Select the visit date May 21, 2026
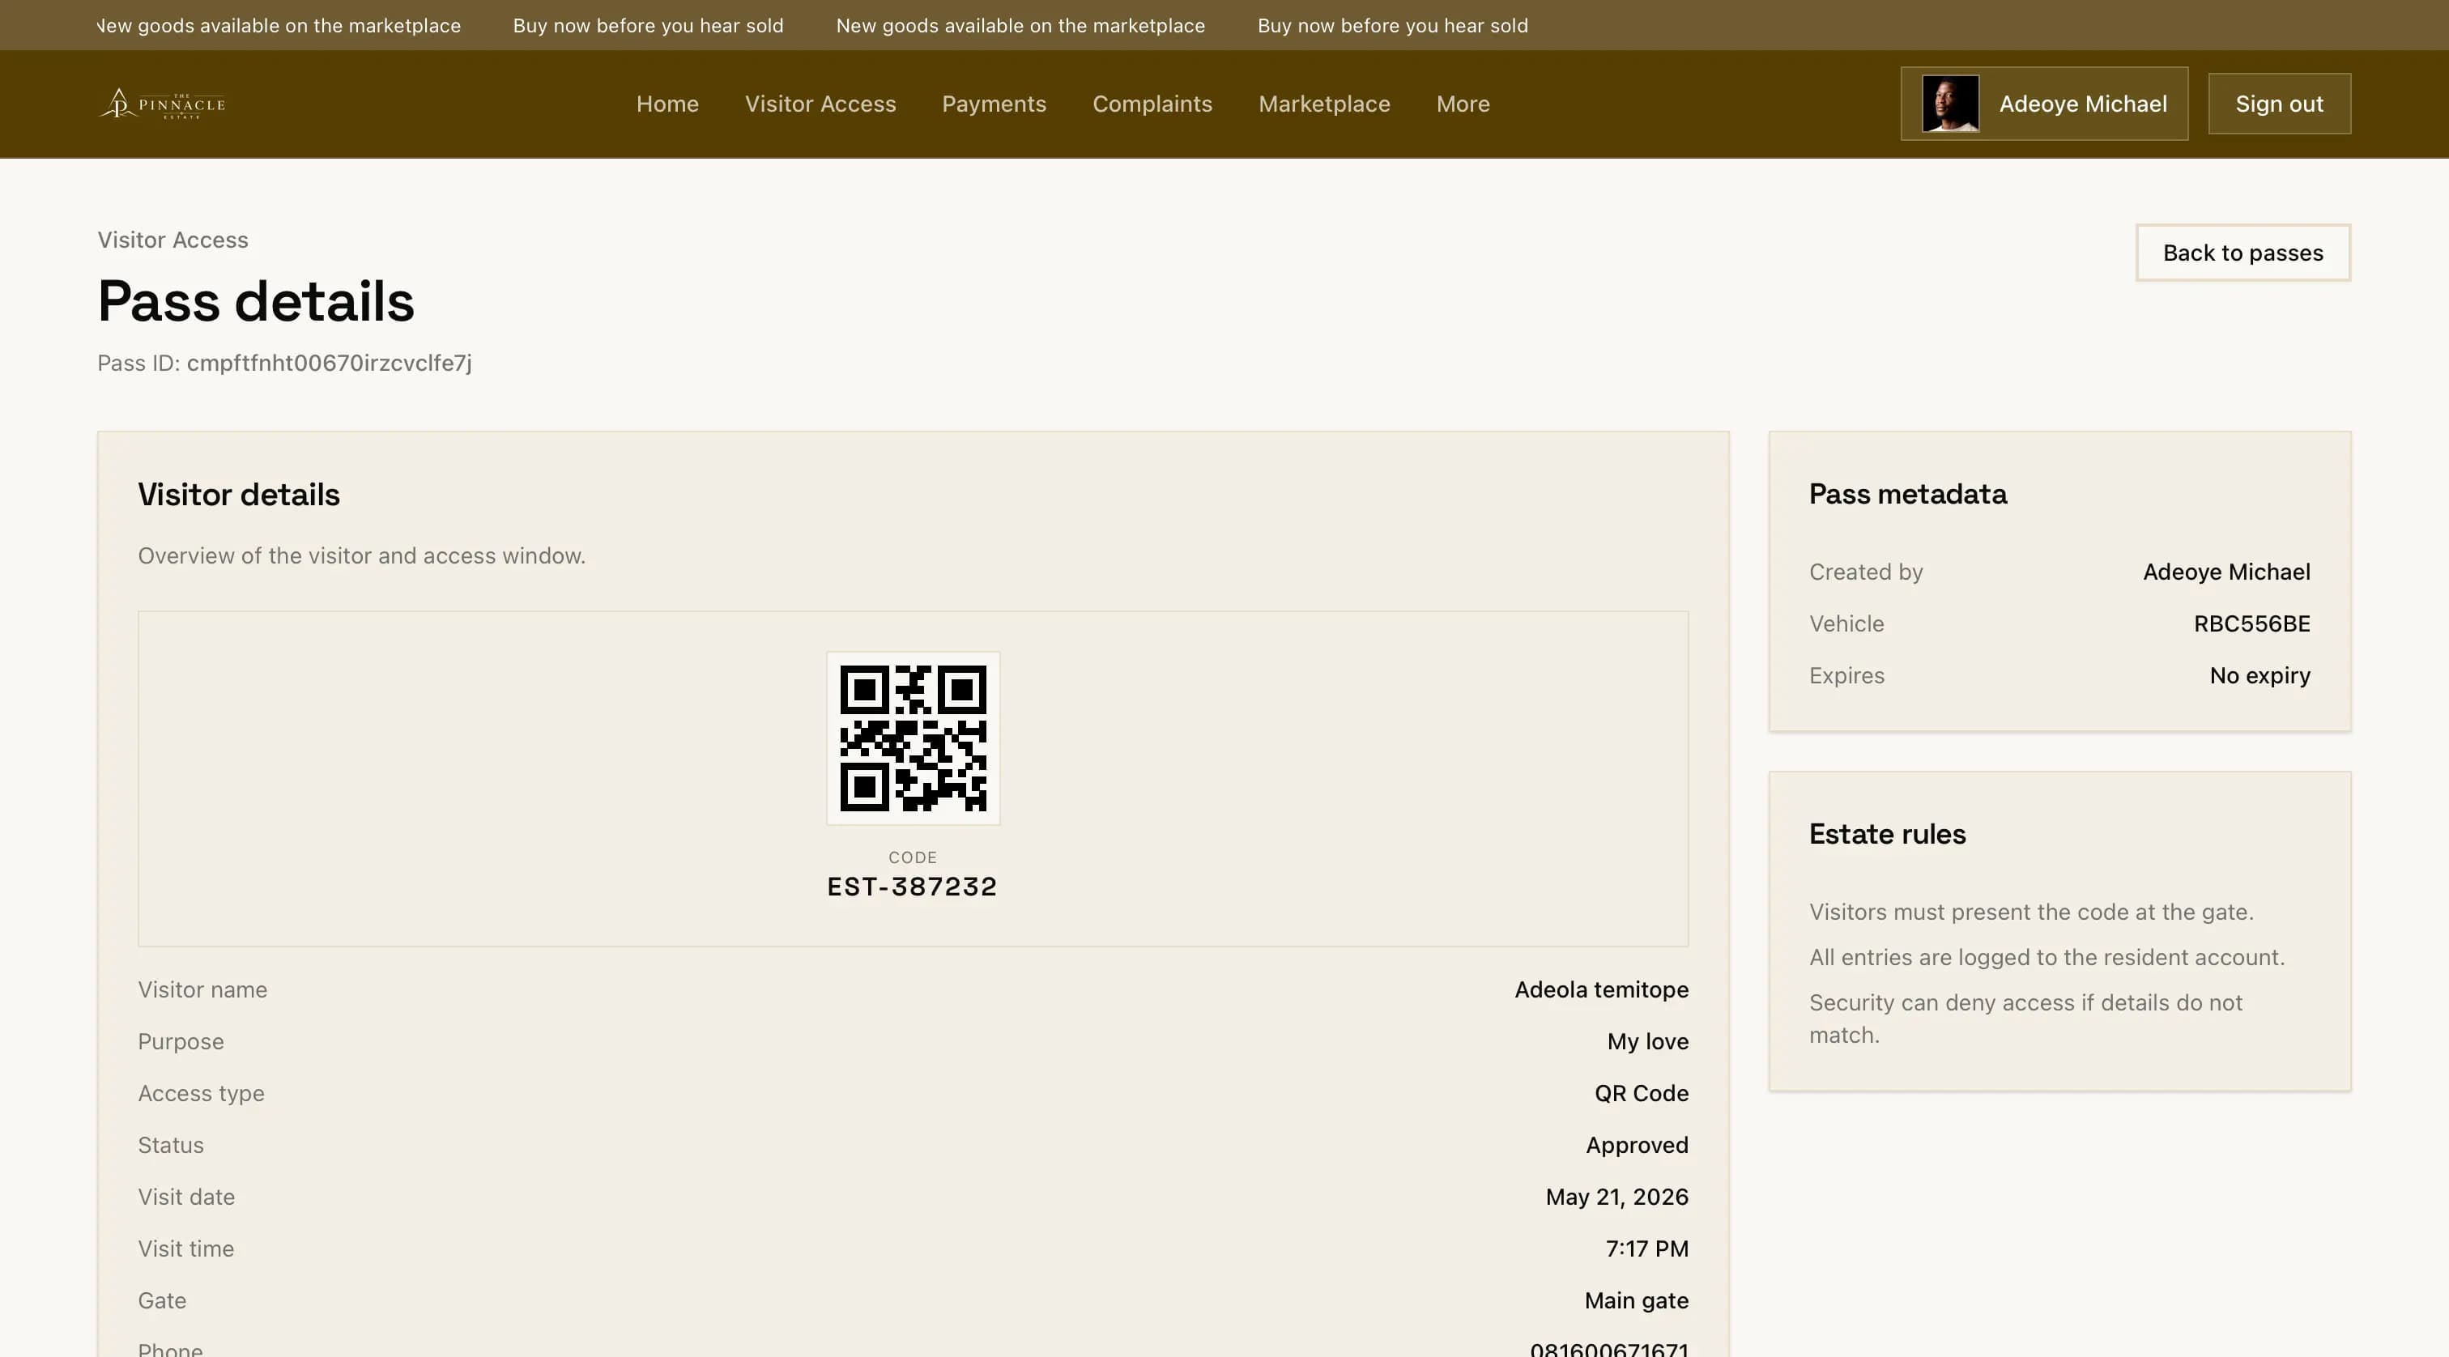Image resolution: width=2449 pixels, height=1357 pixels. 1616,1197
